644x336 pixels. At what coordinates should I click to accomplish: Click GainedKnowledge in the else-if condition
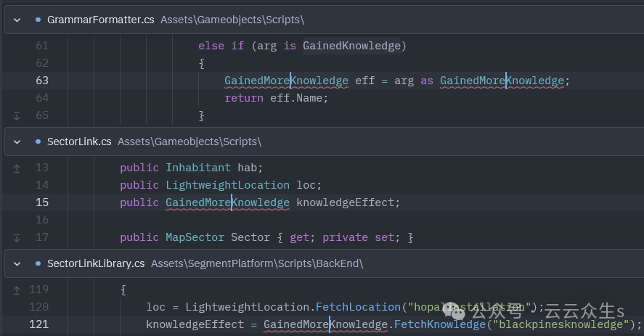click(x=351, y=46)
